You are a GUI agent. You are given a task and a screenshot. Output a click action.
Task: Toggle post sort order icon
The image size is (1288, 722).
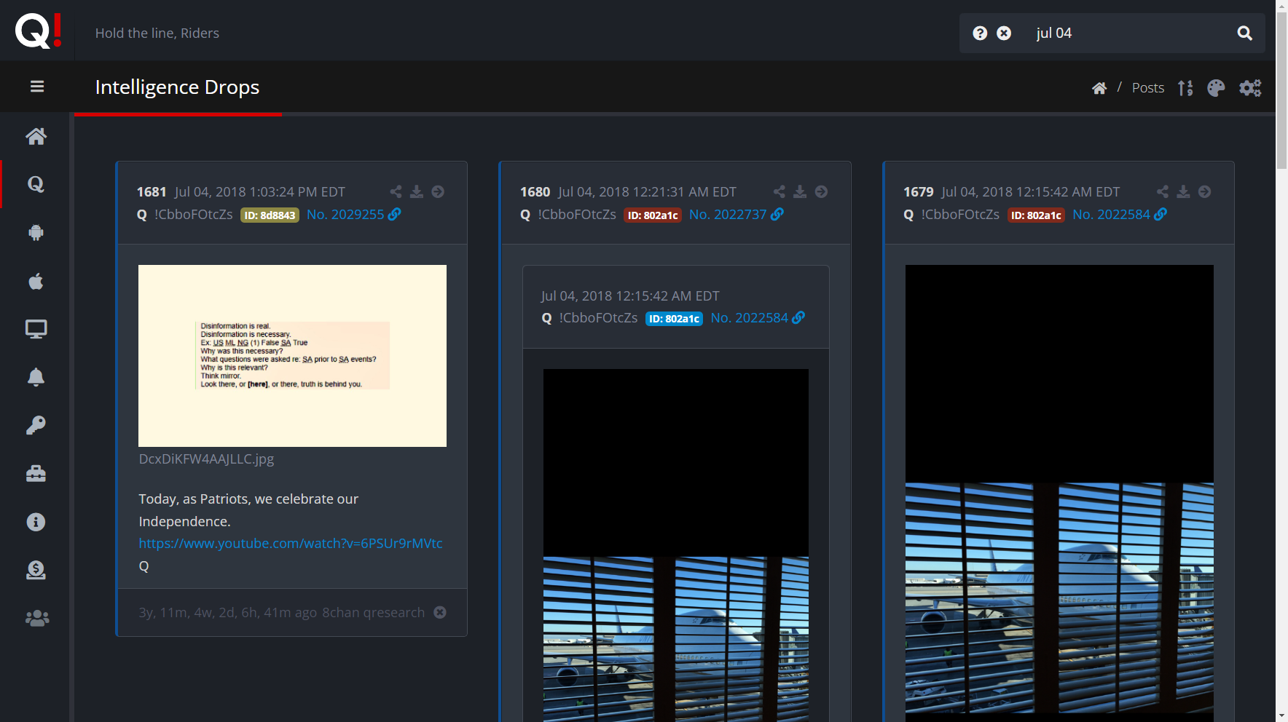(x=1185, y=88)
